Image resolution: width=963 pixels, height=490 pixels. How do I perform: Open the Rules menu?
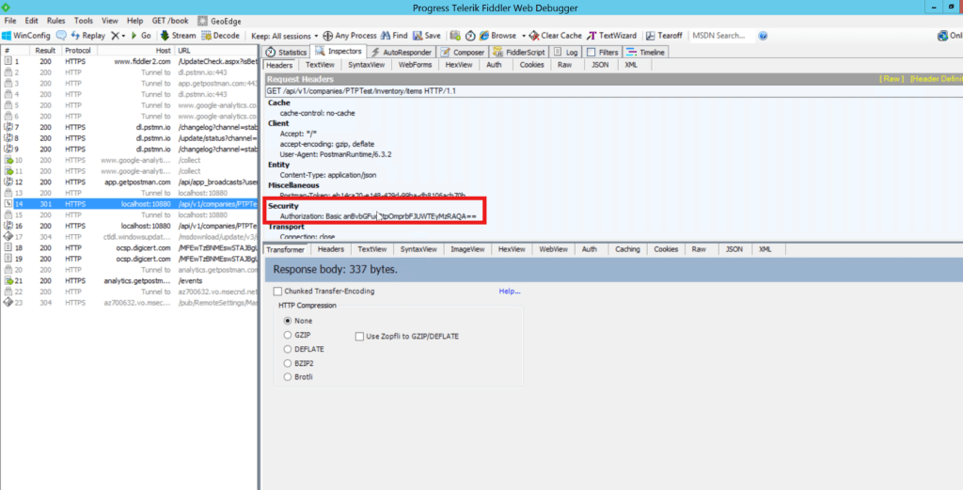click(x=55, y=21)
